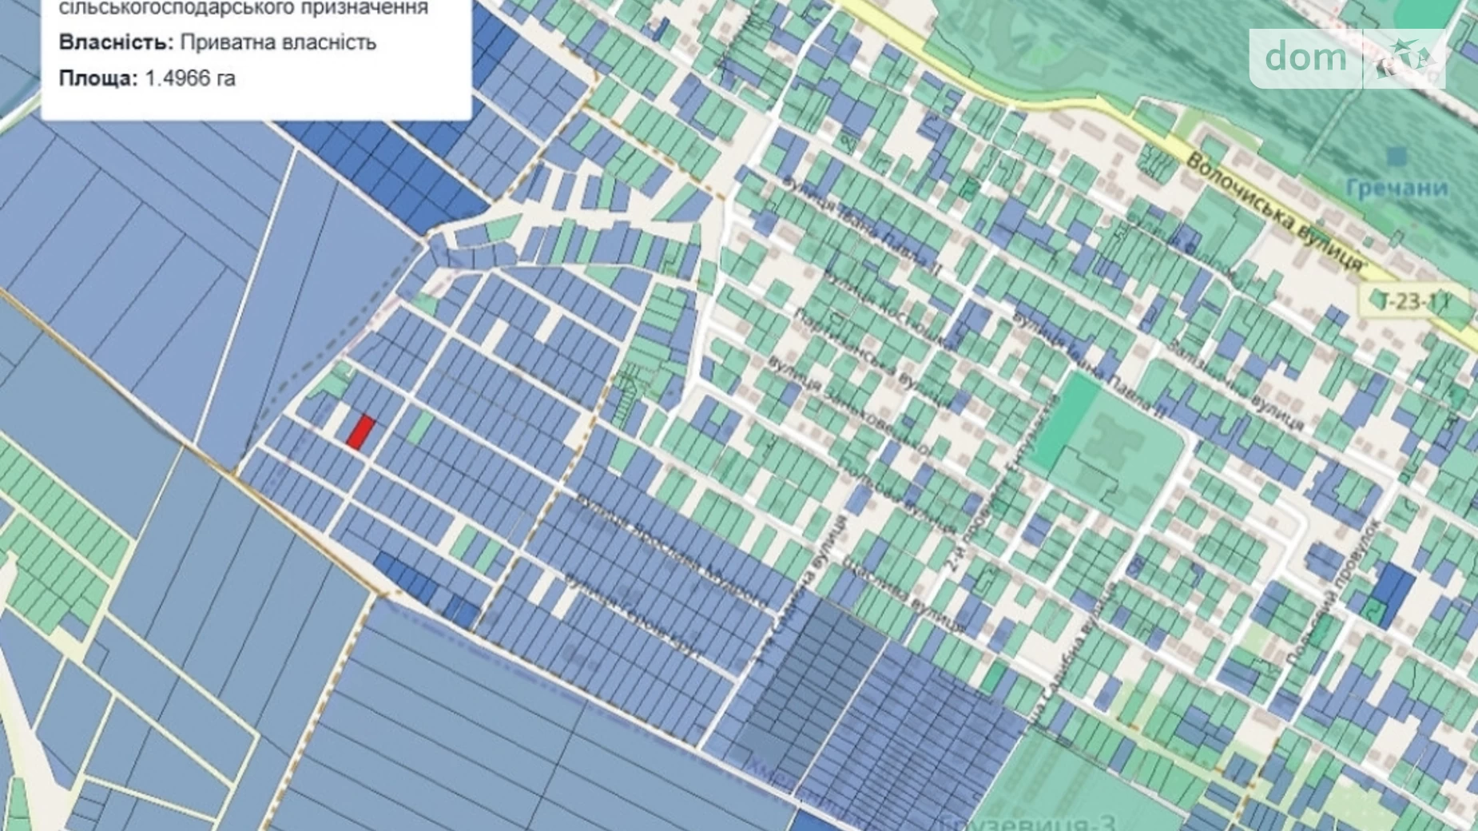The width and height of the screenshot is (1478, 831).
Task: Click the Західна вулиця street label
Action: [x=1235, y=385]
